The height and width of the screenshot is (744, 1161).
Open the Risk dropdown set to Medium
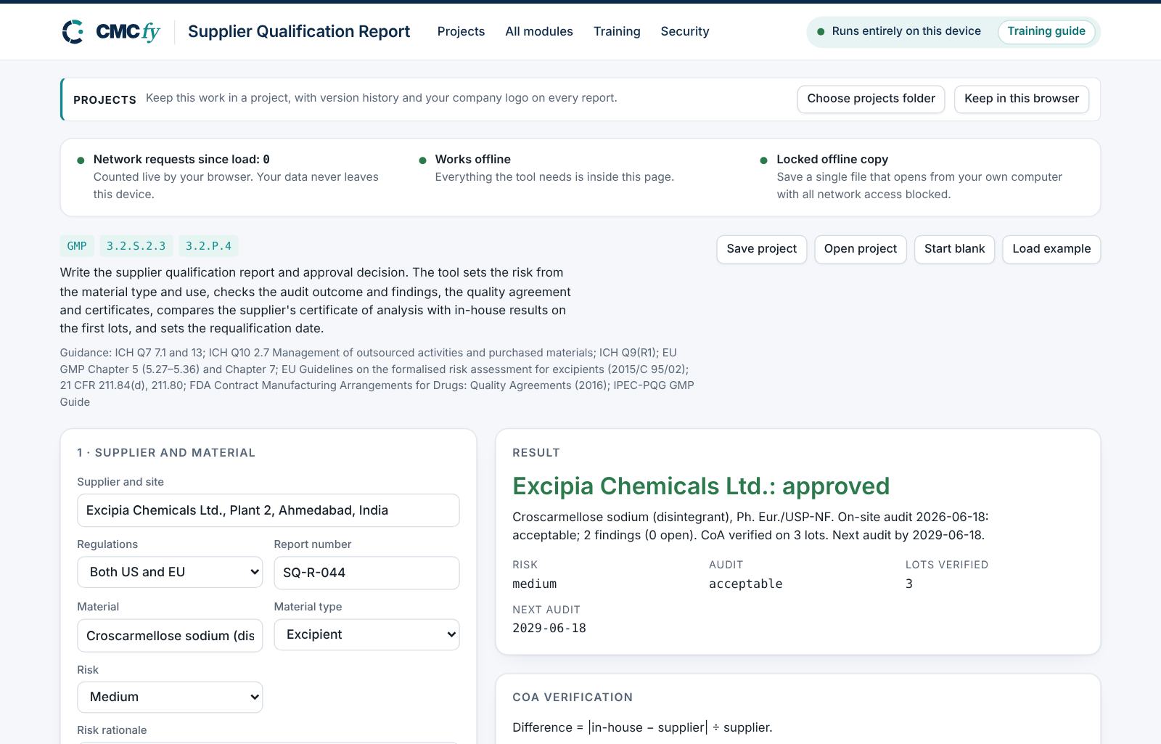point(170,697)
